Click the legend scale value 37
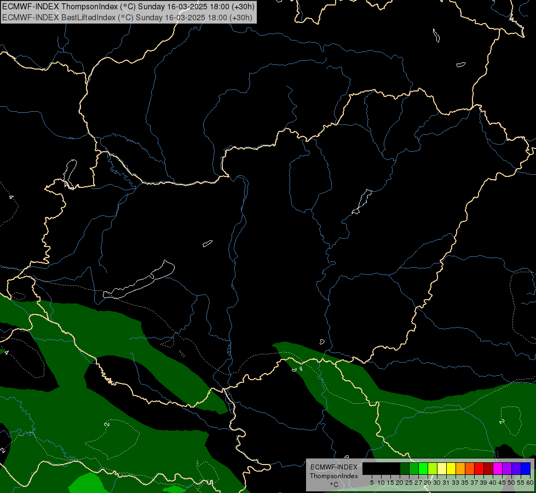This screenshot has height=493, width=536. point(474,483)
